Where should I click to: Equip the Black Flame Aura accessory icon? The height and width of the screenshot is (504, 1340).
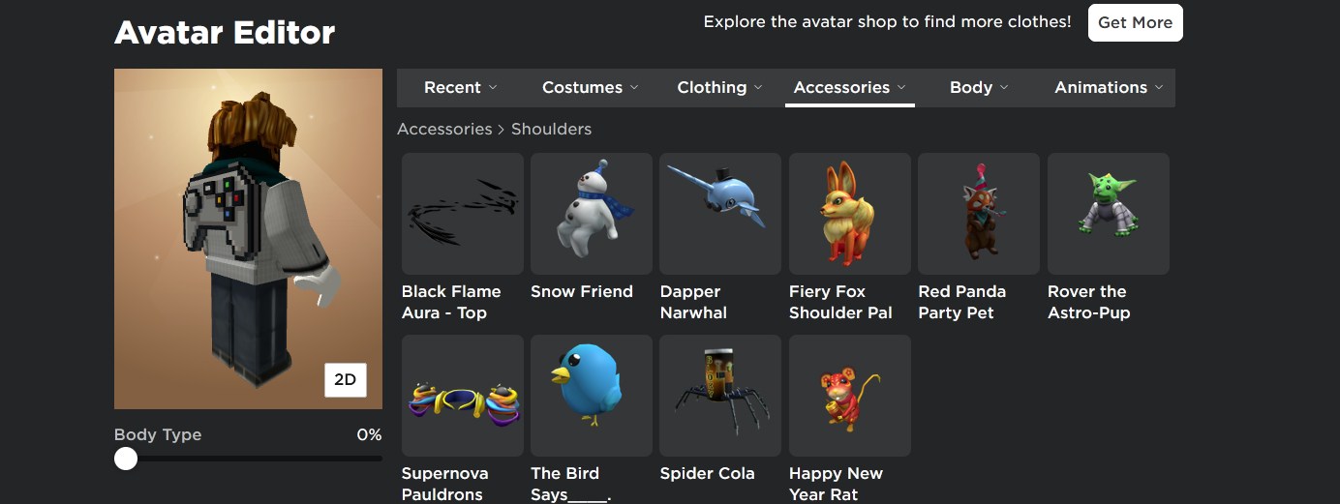pyautogui.click(x=463, y=214)
